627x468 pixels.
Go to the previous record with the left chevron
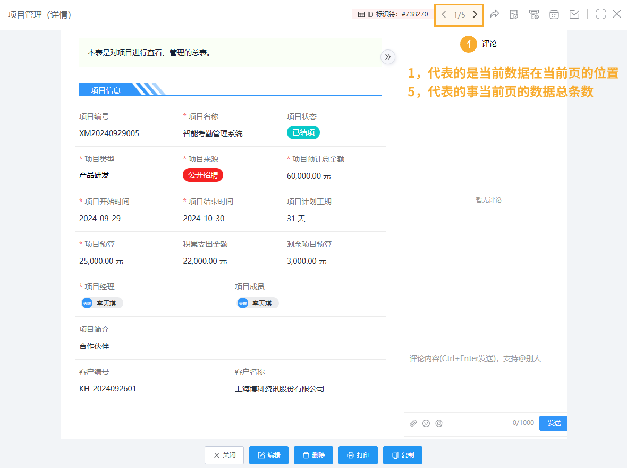click(444, 14)
